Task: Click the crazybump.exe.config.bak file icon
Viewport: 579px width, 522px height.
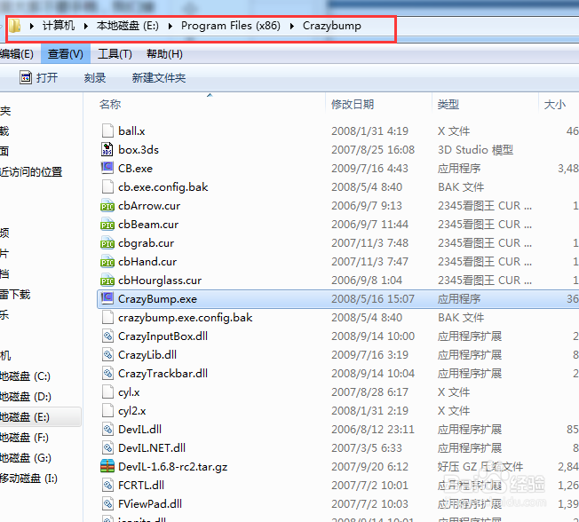Action: (107, 318)
